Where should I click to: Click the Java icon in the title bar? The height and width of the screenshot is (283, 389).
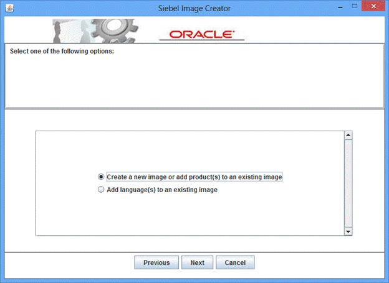pos(9,8)
